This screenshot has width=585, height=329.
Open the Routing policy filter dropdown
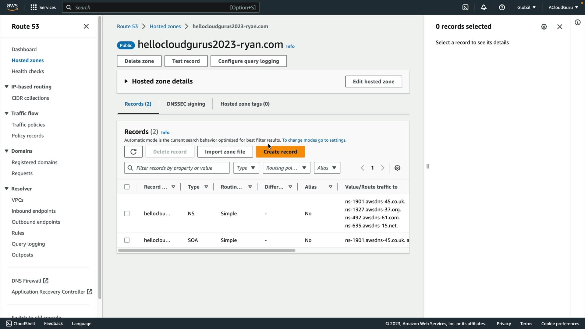tap(286, 168)
